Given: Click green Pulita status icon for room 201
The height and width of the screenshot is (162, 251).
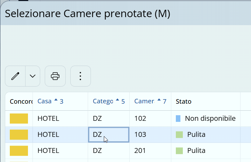Looking at the screenshot, I should coord(179,151).
